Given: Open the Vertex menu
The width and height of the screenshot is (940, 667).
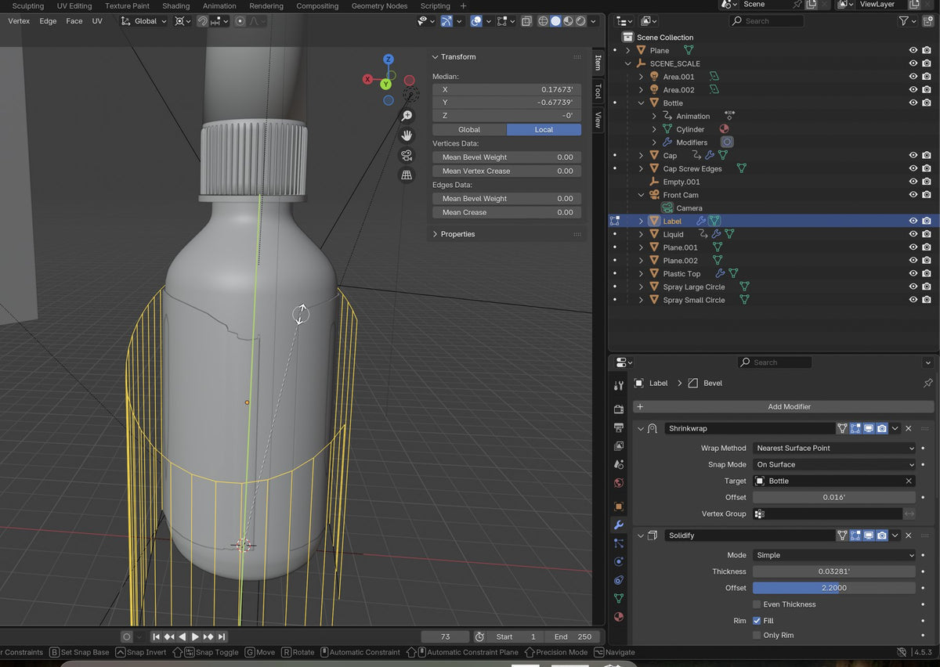Looking at the screenshot, I should click(19, 21).
